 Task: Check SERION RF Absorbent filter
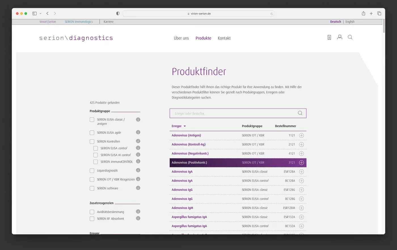coord(92,219)
